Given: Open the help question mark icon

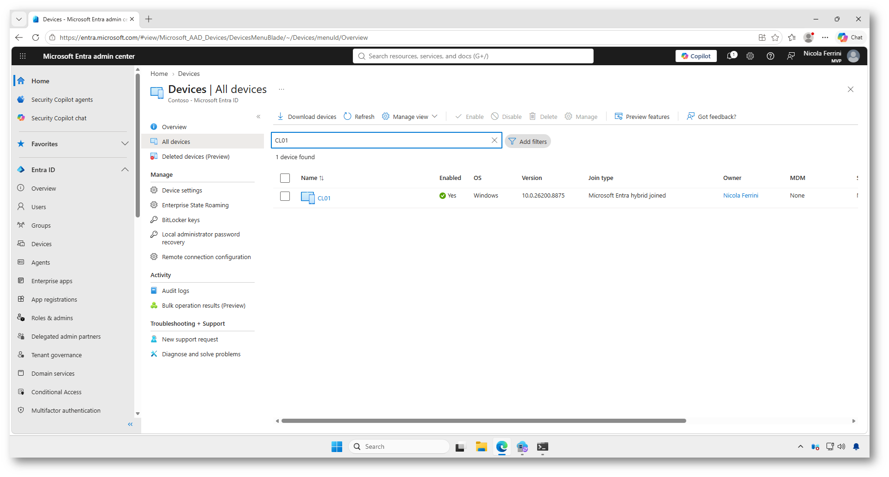Looking at the screenshot, I should [x=770, y=56].
